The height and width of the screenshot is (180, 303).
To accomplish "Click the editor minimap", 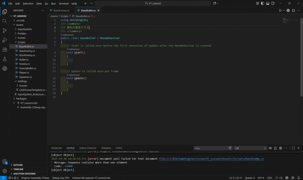I will 286,20.
